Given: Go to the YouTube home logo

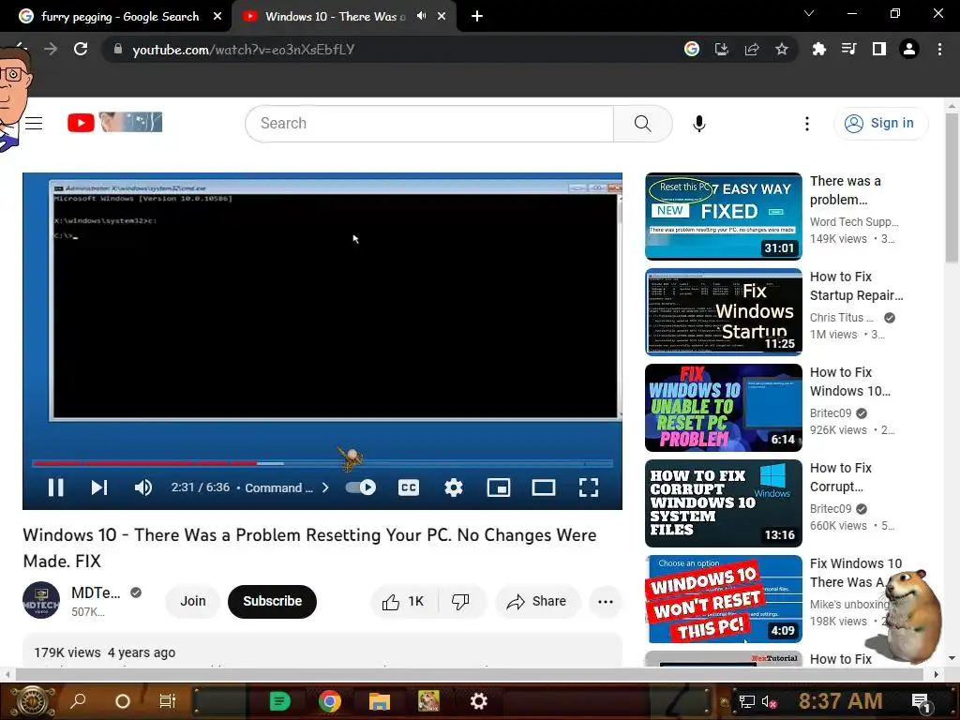Looking at the screenshot, I should (114, 123).
